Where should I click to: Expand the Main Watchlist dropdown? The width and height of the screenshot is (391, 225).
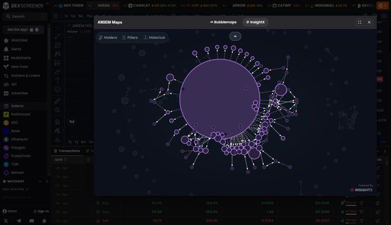click(16, 189)
